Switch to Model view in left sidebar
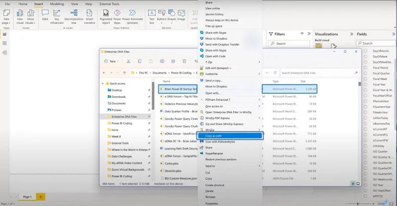 point(4,53)
